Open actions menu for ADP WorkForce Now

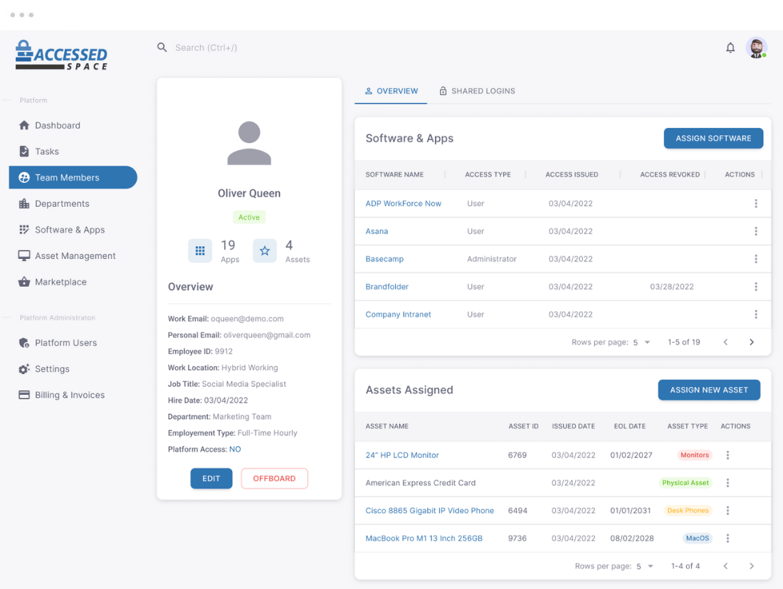[x=755, y=203]
